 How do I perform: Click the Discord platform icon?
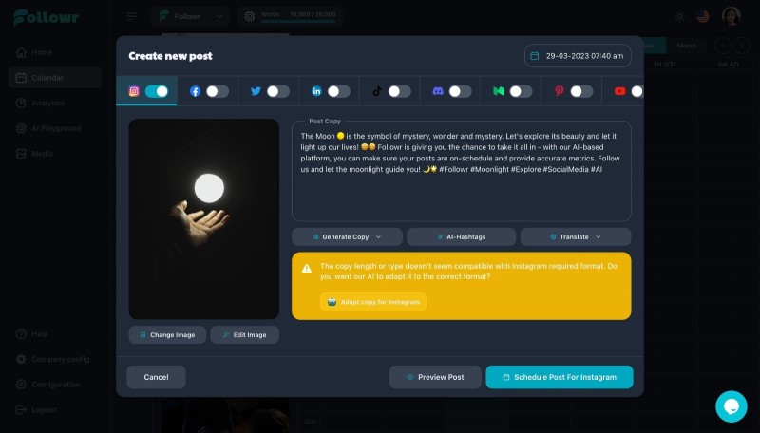pos(438,91)
